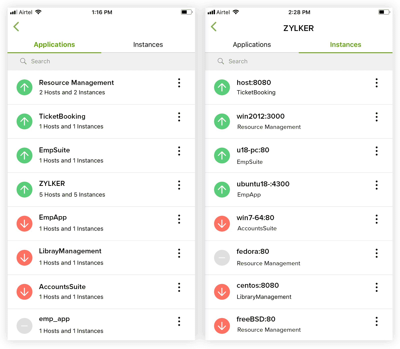Select the centos:8080 instance name
The image size is (400, 349).
[x=258, y=285]
